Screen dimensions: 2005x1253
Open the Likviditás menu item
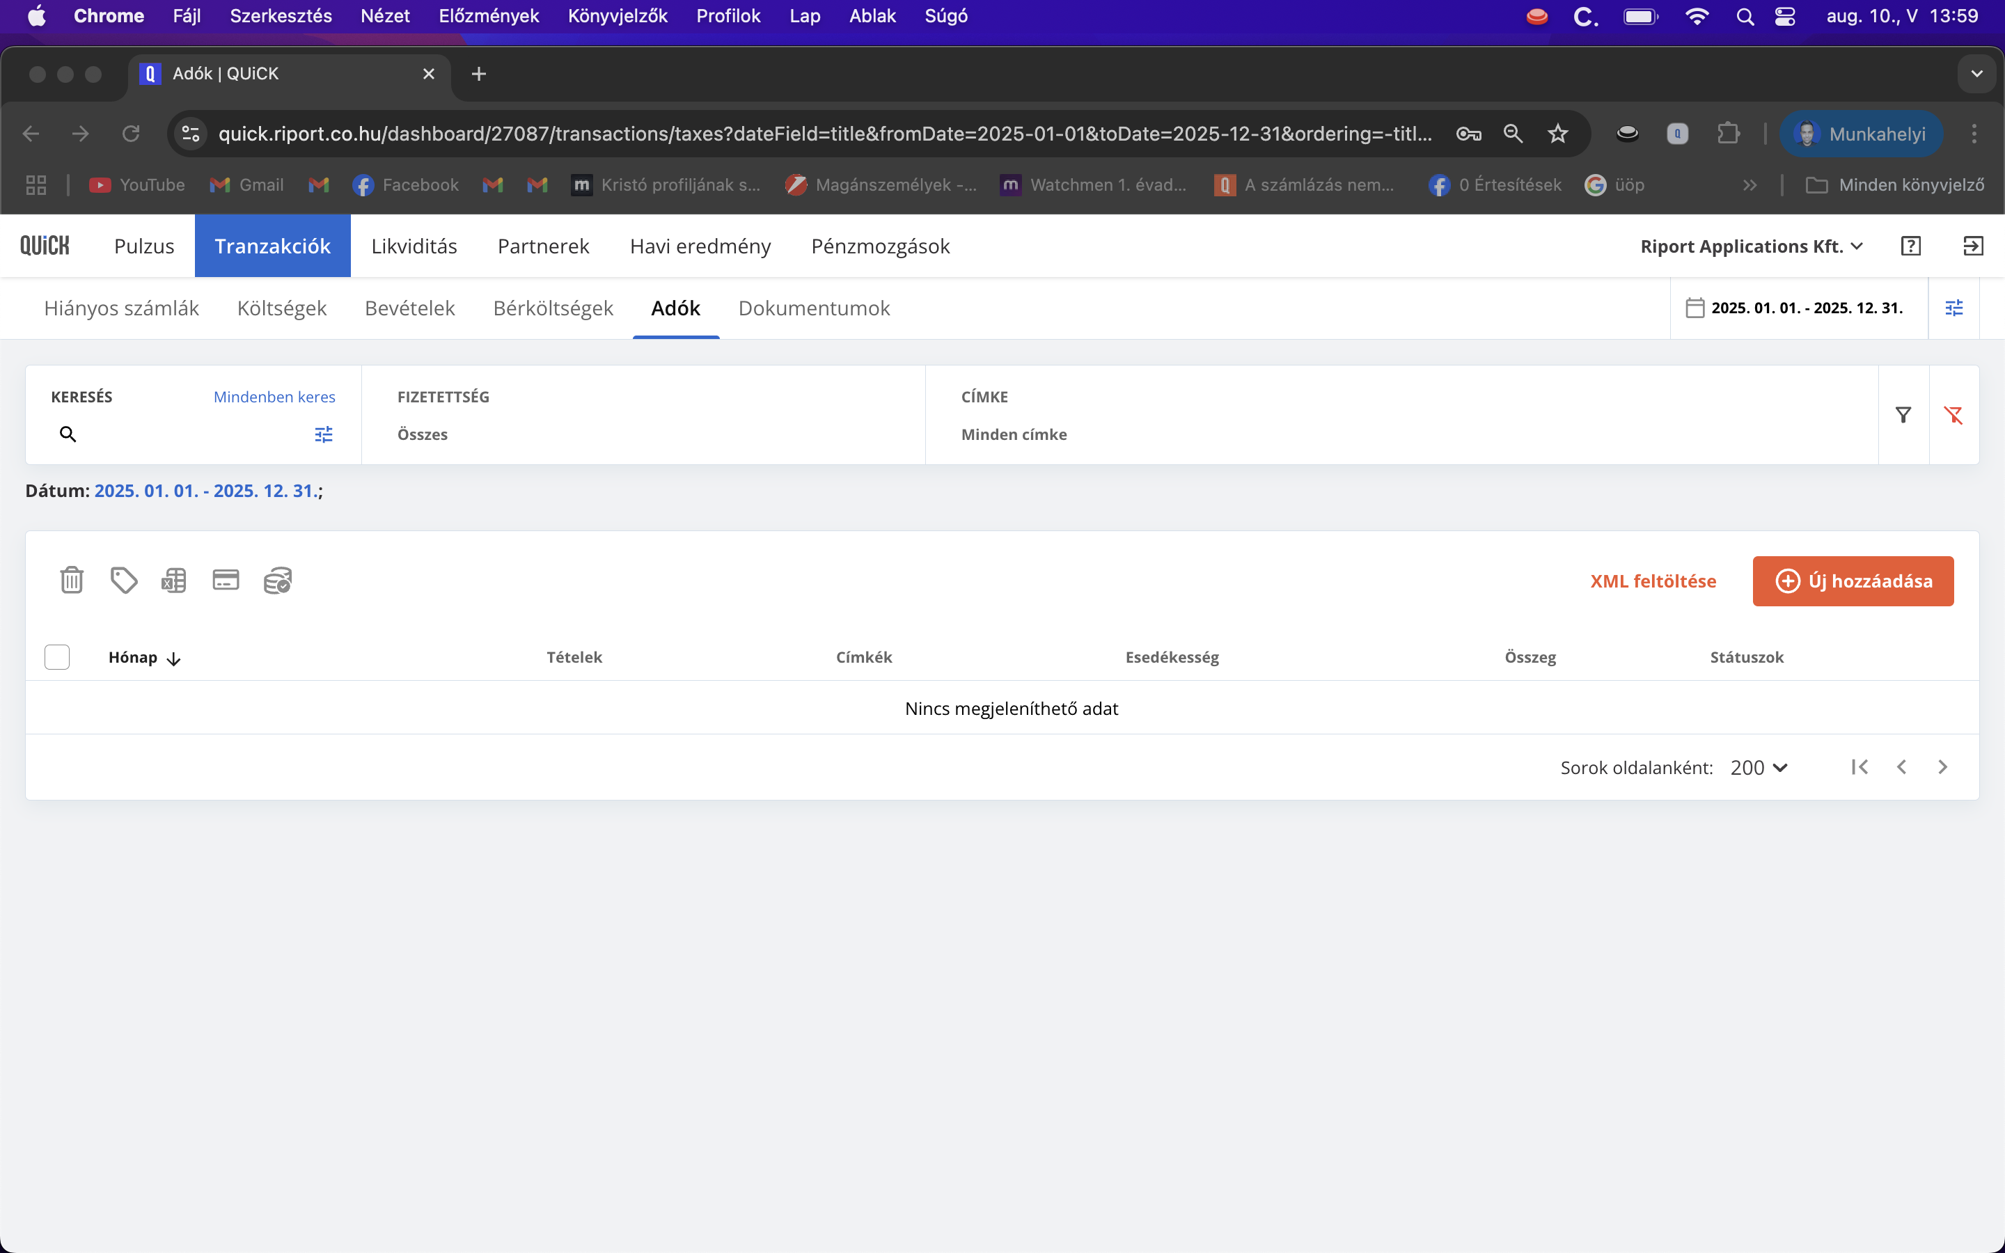(414, 246)
